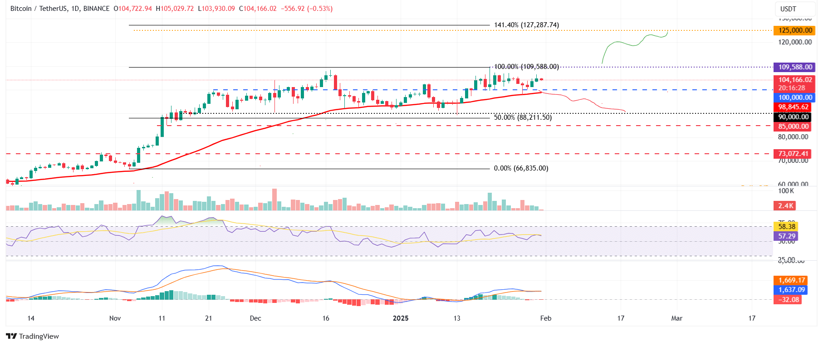Select the blue 100,000.00 price label
This screenshot has height=346, width=823.
click(794, 97)
